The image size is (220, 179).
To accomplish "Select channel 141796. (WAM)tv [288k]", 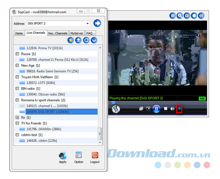I will (x=44, y=129).
